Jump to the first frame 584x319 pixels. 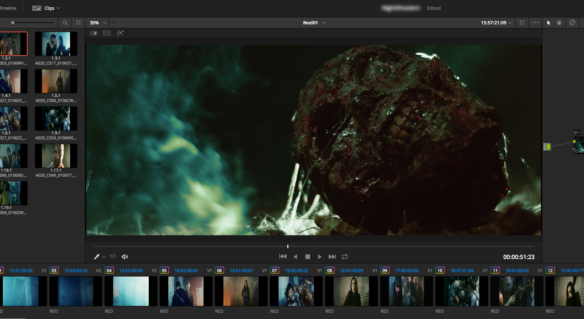283,257
